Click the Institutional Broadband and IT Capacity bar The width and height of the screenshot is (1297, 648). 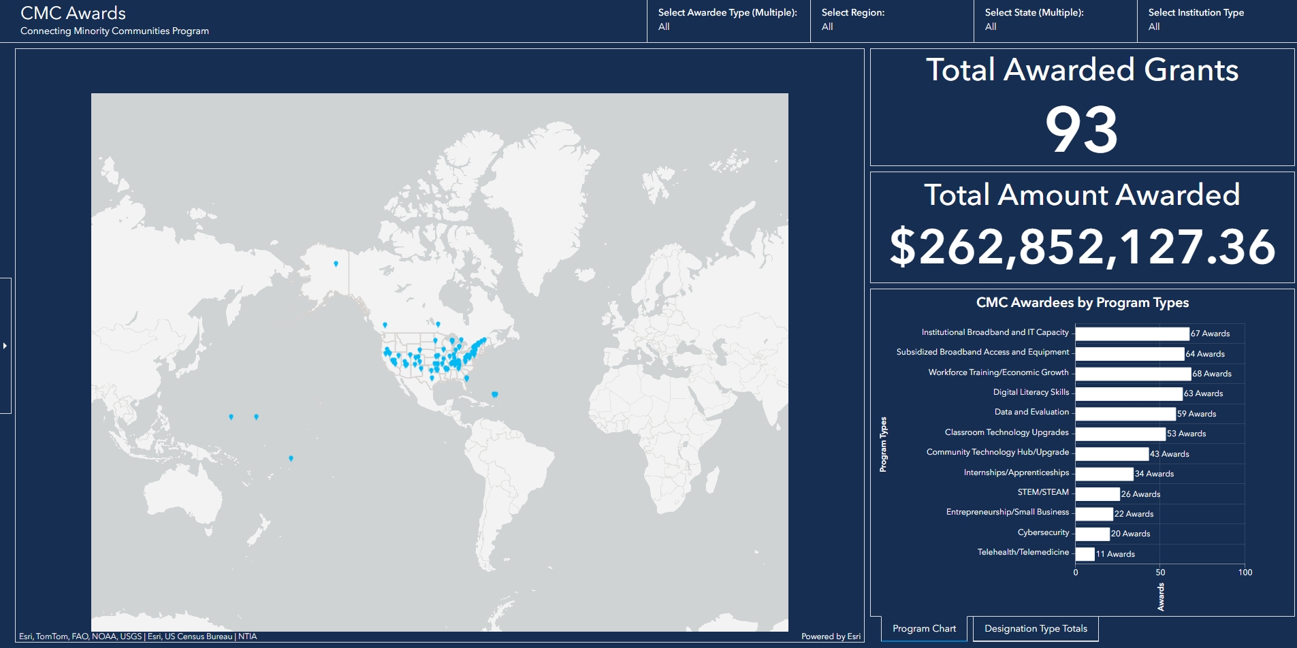[1132, 334]
